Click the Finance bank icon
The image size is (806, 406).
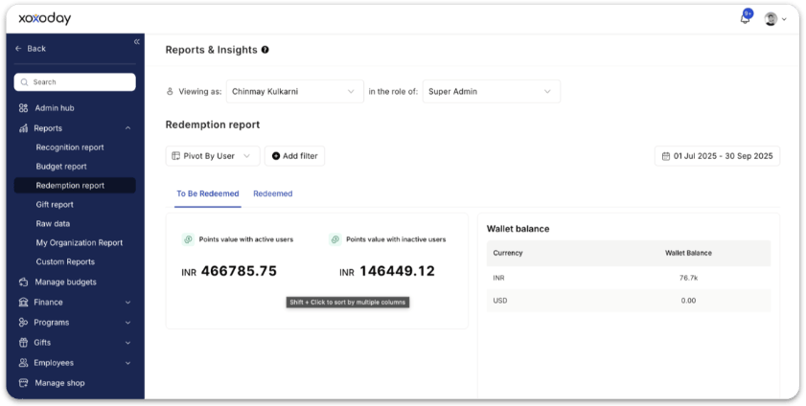[23, 303]
